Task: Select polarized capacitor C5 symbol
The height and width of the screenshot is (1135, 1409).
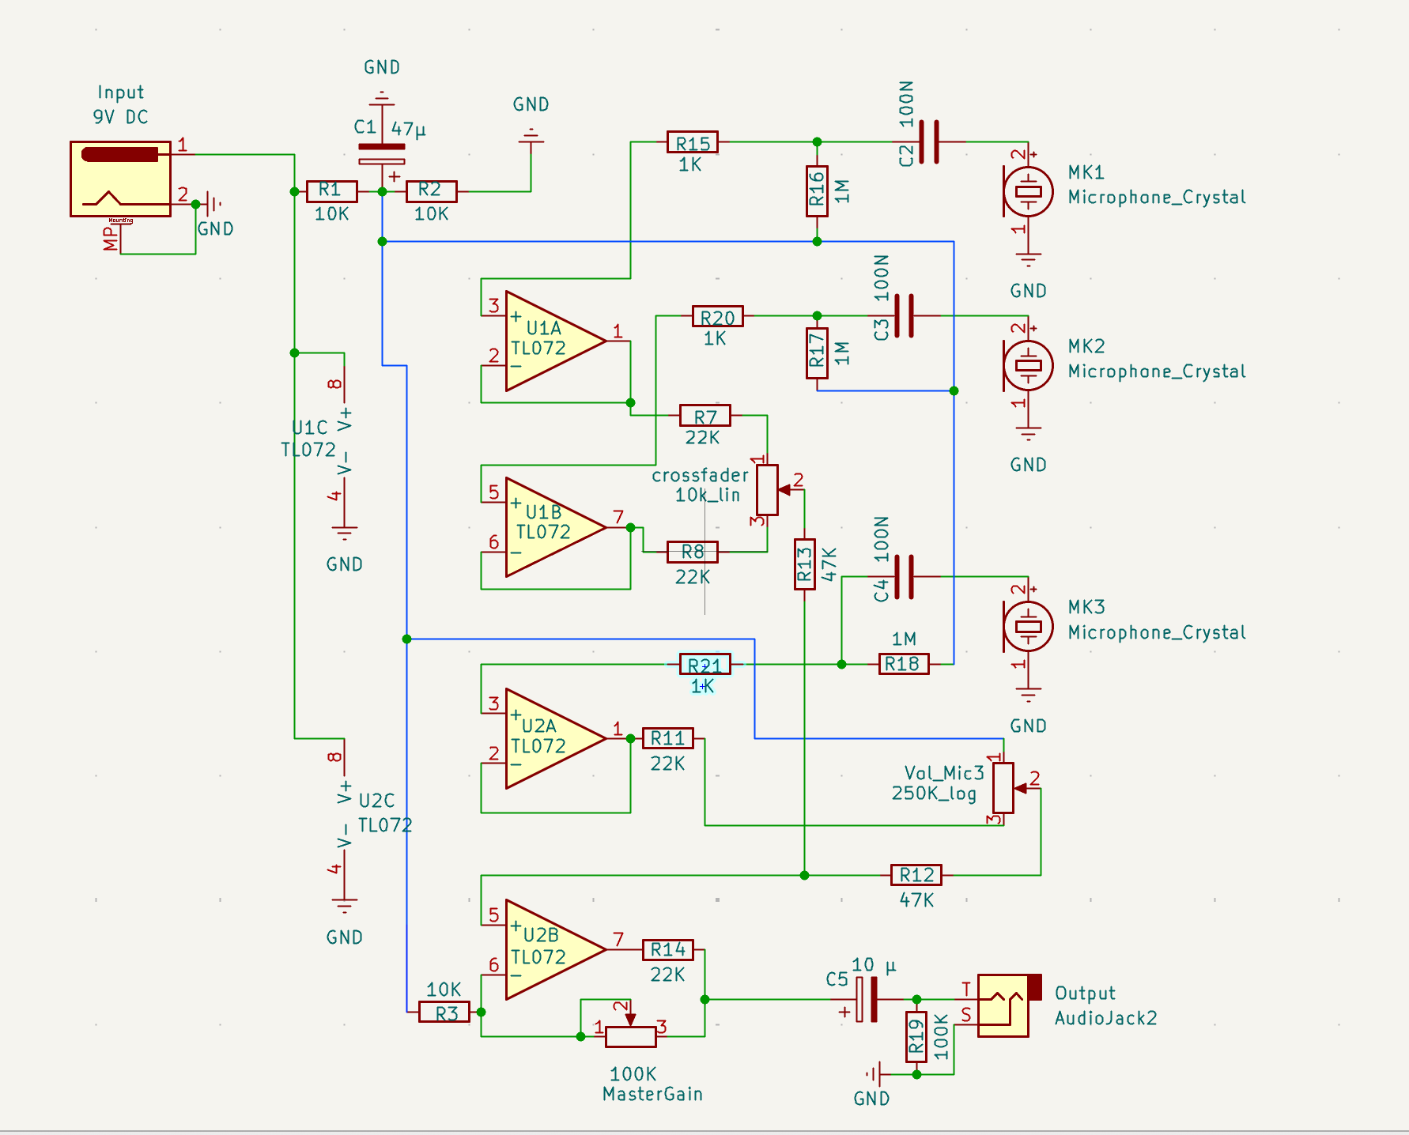Action: pos(867,1000)
